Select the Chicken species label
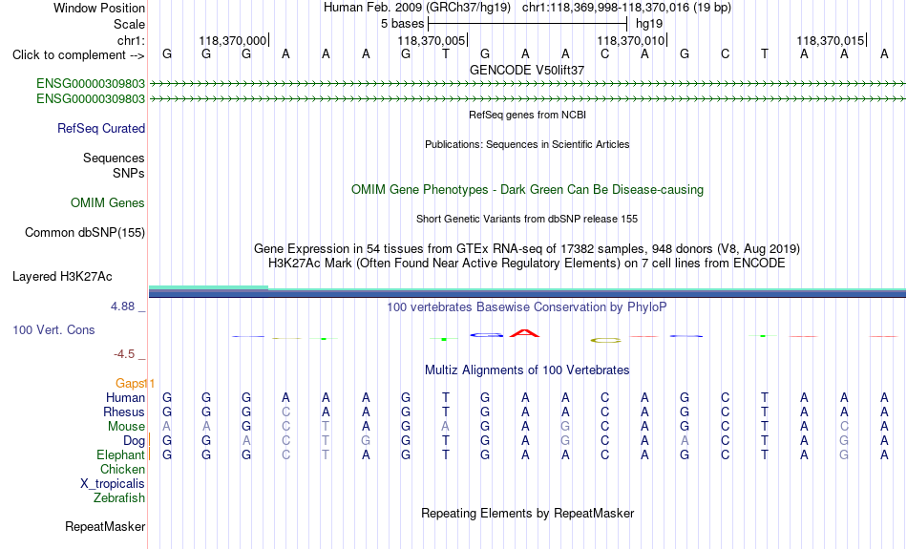The width and height of the screenshot is (907, 549). click(122, 469)
